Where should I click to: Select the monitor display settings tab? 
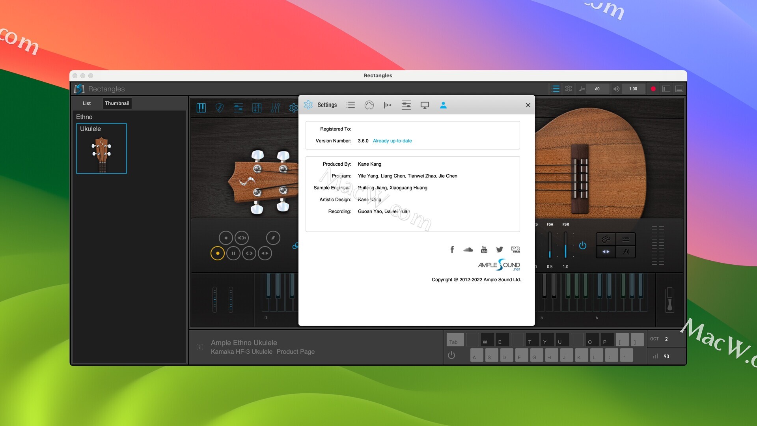click(425, 105)
